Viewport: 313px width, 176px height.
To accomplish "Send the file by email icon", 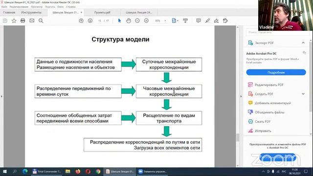I will (32, 21).
